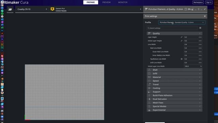
Task: Edit the Inner Wall(s) Line Width value
Action: pyautogui.click(x=193, y=55)
